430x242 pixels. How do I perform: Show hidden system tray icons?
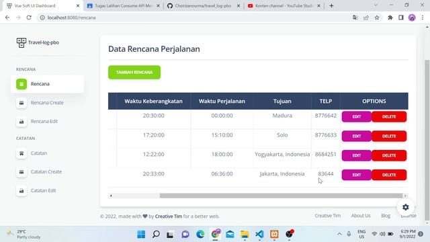339,234
